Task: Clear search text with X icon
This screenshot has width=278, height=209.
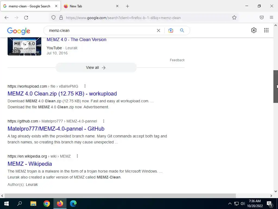Action: coord(159,30)
